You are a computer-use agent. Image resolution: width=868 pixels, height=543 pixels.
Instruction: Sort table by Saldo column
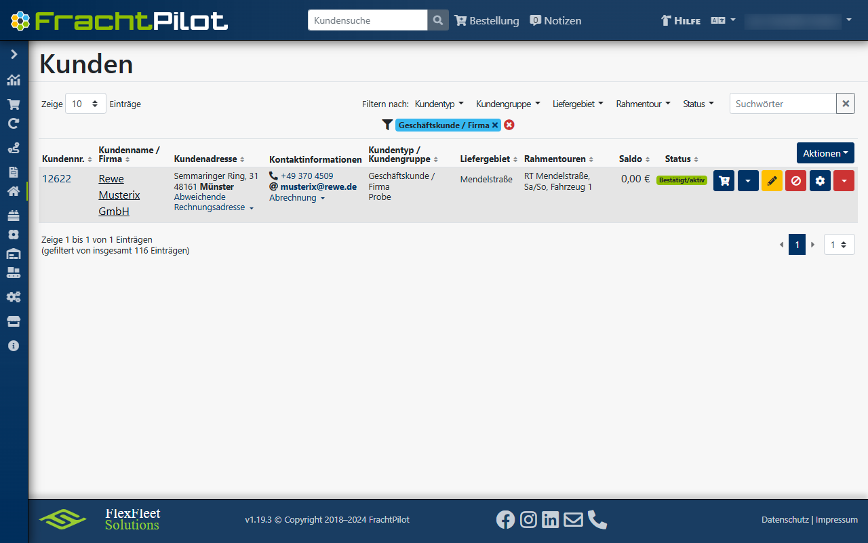click(x=635, y=159)
